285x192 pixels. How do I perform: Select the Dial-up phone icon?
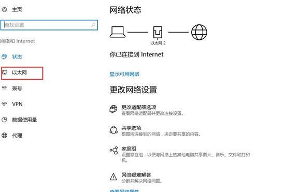click(4, 88)
